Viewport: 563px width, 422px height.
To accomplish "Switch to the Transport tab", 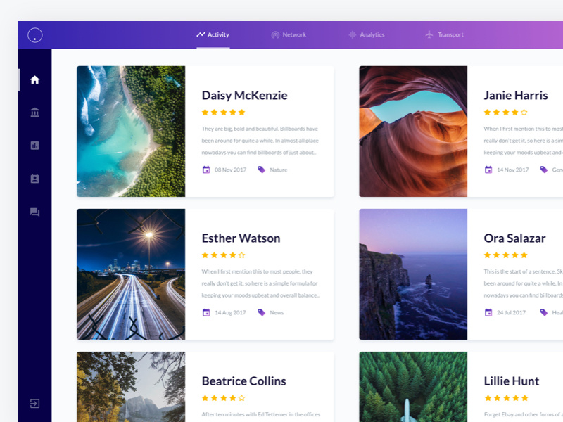I will pyautogui.click(x=445, y=34).
